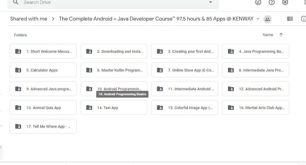Viewport: 306px width, 165px height.
Task: Click the course folder breadcrumb title
Action: click(156, 19)
